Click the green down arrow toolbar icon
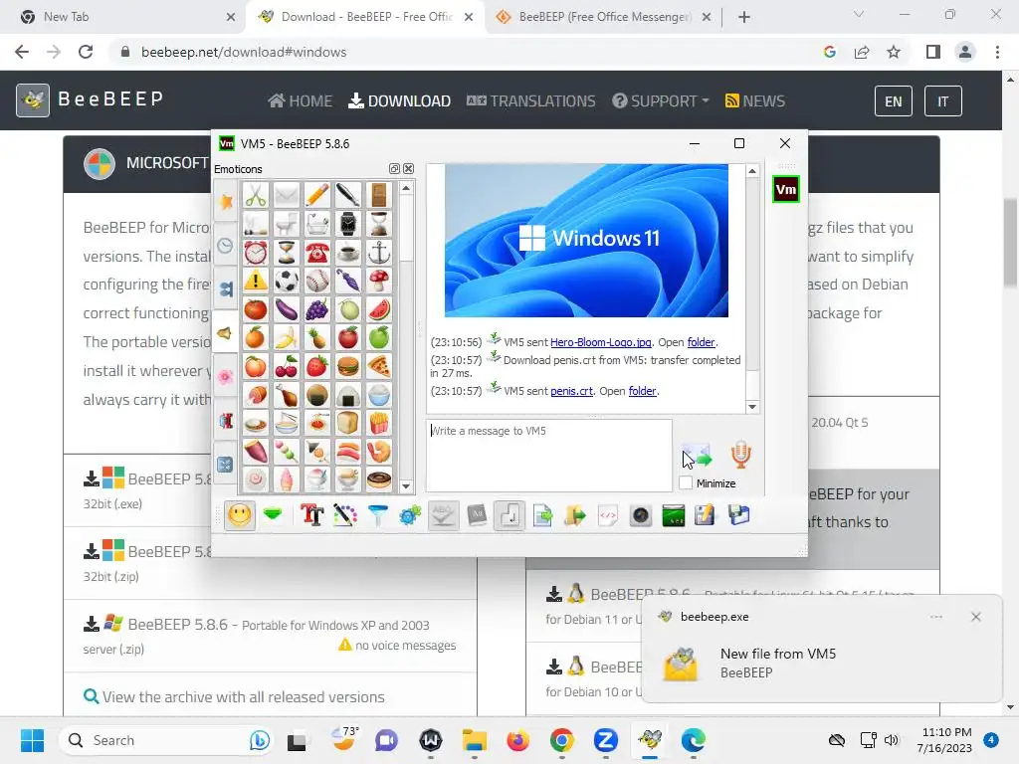1019x764 pixels. click(273, 516)
